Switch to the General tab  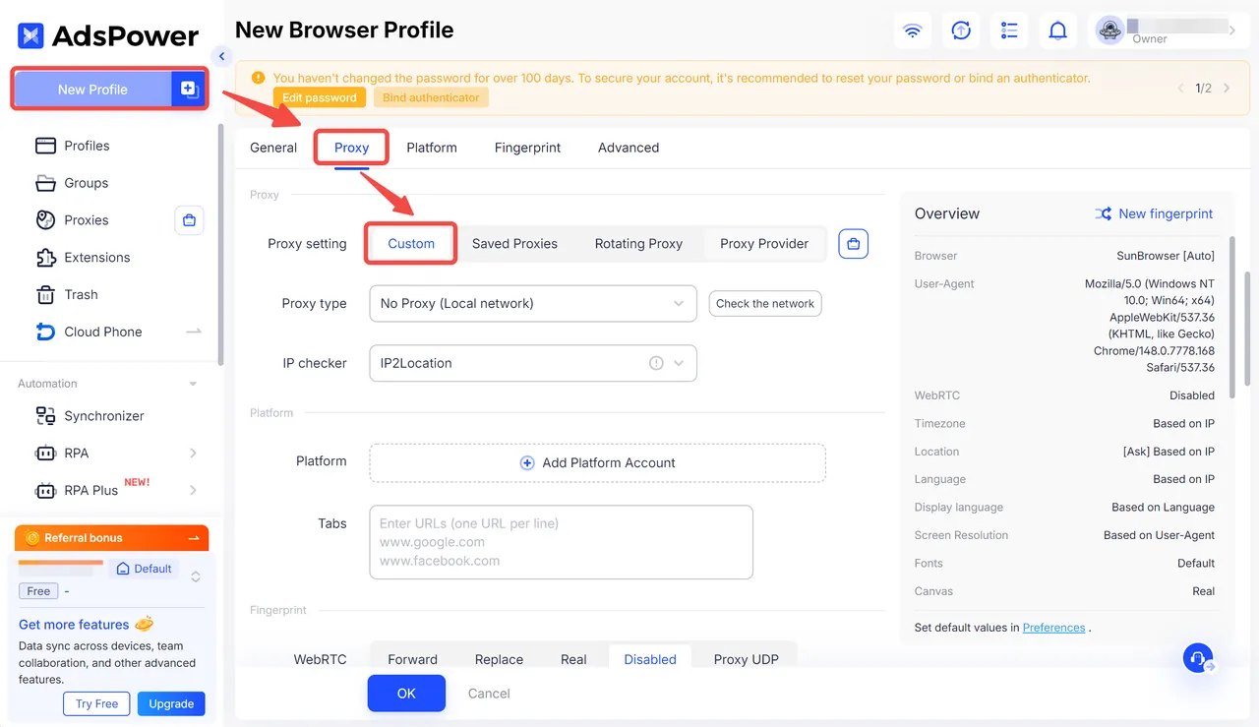[x=273, y=148]
